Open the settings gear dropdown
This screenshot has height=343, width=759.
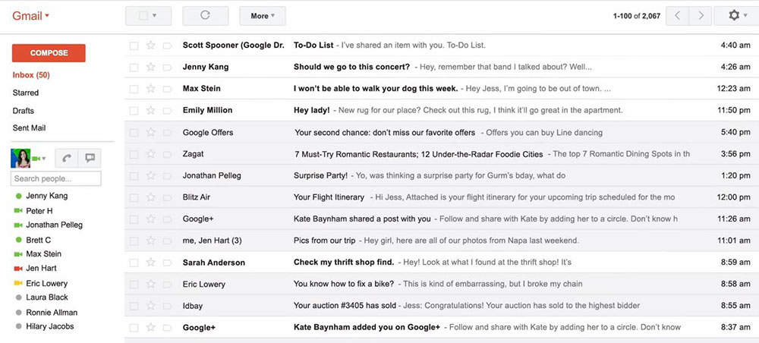[x=737, y=15]
